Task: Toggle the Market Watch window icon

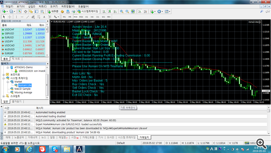Action: (20, 12)
